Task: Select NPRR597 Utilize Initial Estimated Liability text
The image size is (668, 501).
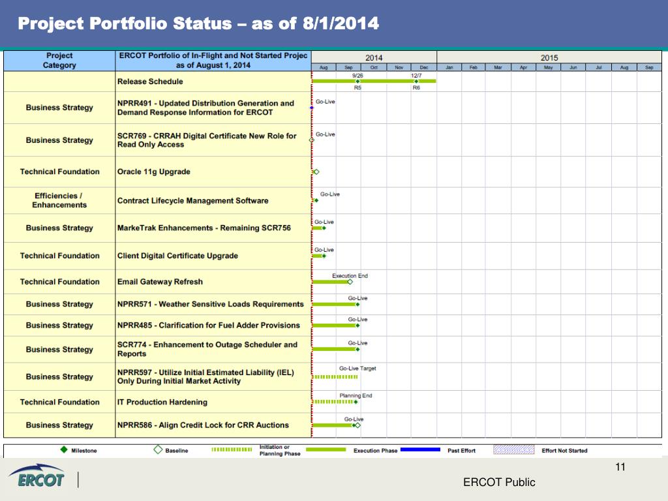Action: (x=205, y=376)
